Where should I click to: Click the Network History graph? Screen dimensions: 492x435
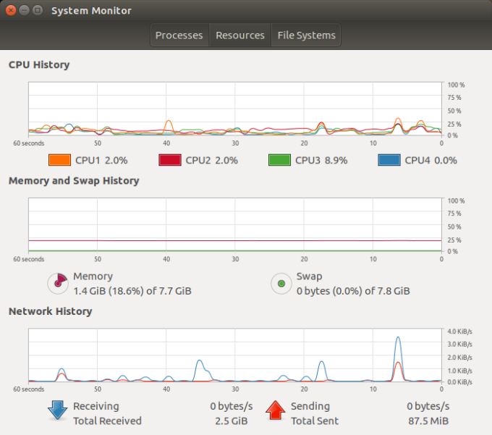tap(235, 355)
